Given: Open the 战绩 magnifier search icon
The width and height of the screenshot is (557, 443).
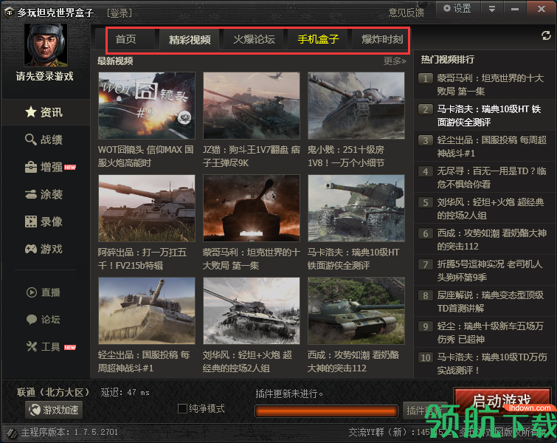Looking at the screenshot, I should [31, 140].
